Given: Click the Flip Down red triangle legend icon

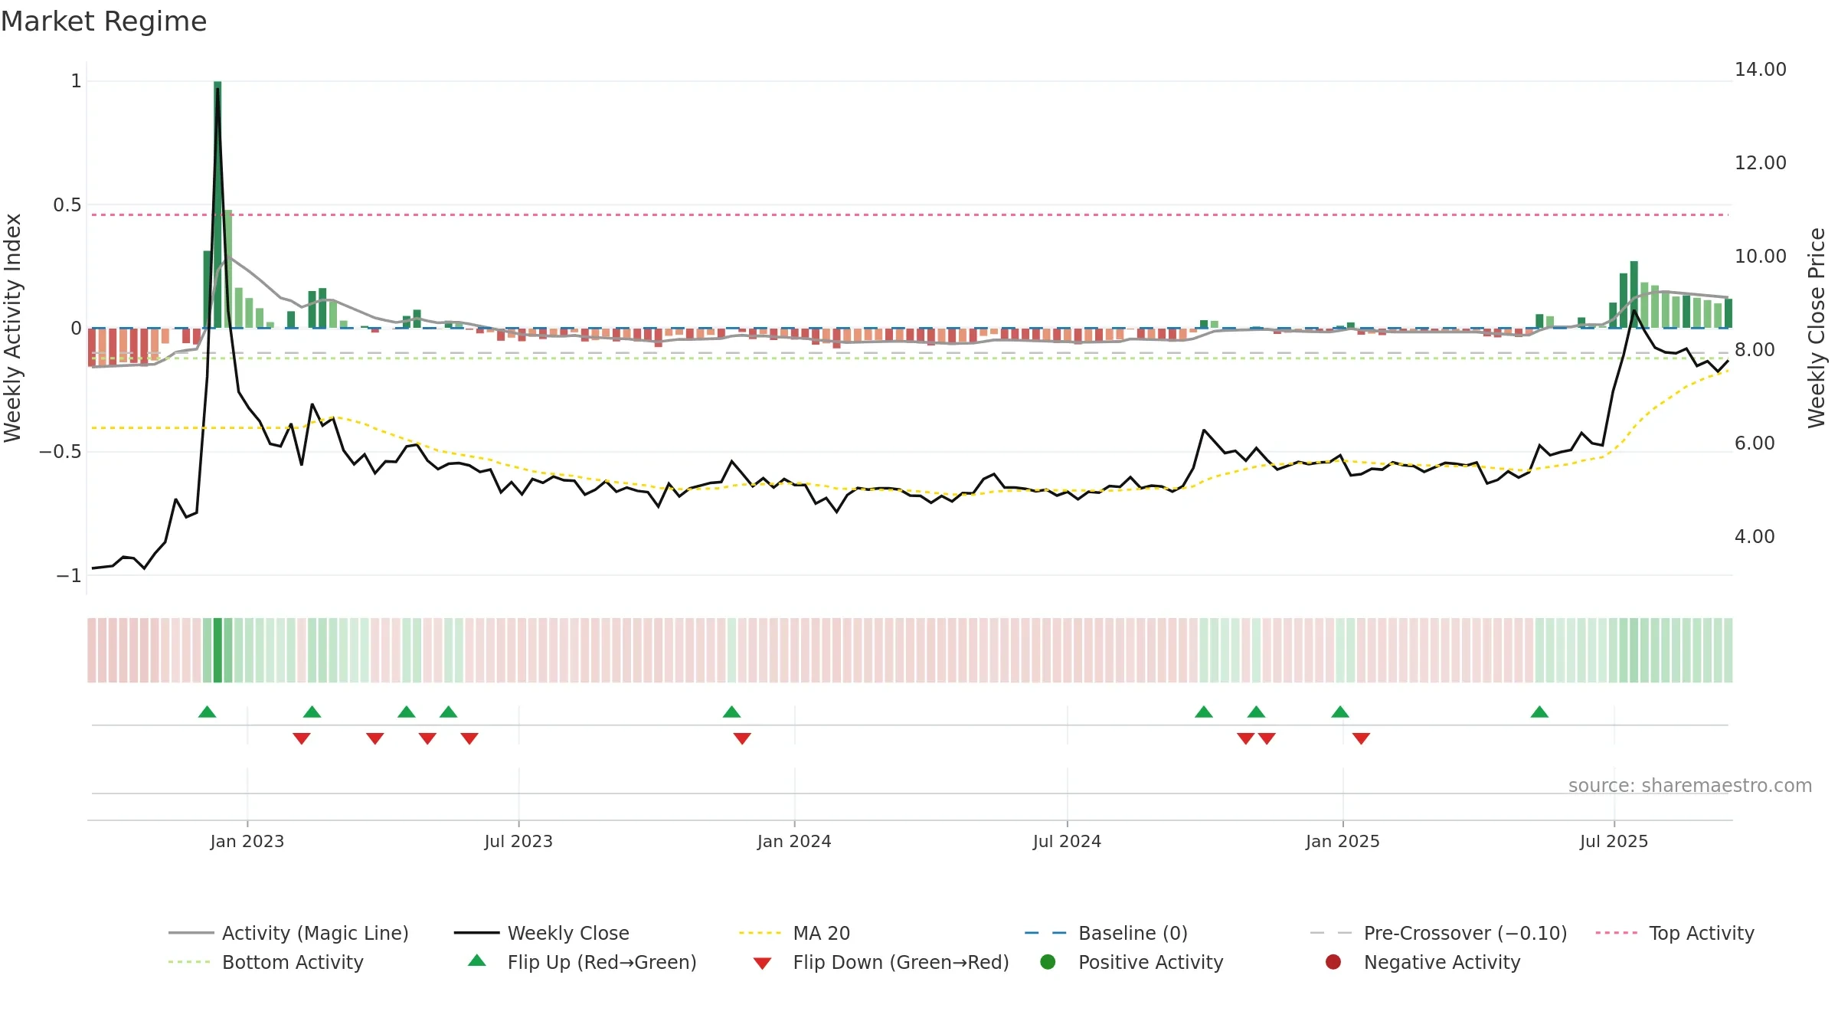Looking at the screenshot, I should pos(762,964).
